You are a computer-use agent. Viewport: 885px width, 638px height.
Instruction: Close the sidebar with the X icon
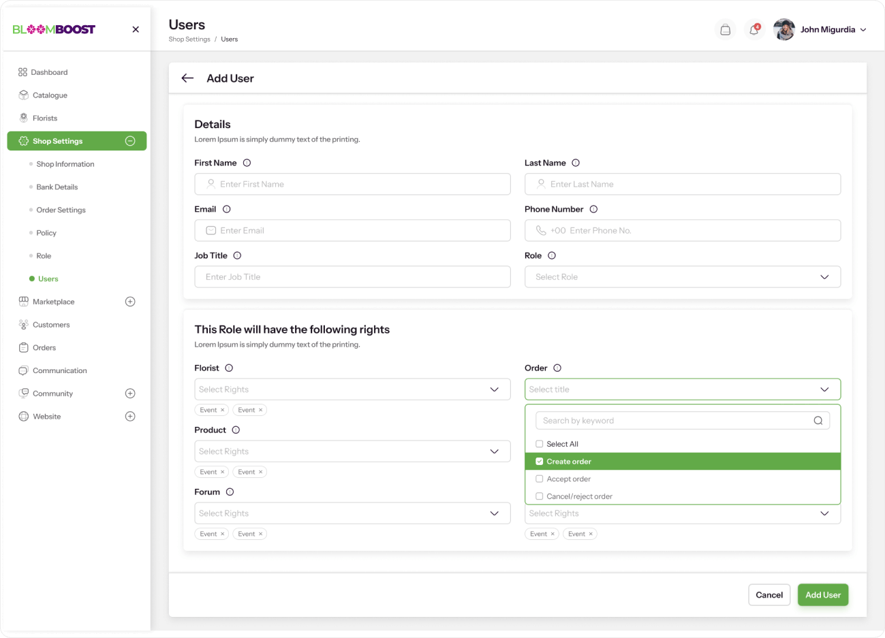point(136,29)
